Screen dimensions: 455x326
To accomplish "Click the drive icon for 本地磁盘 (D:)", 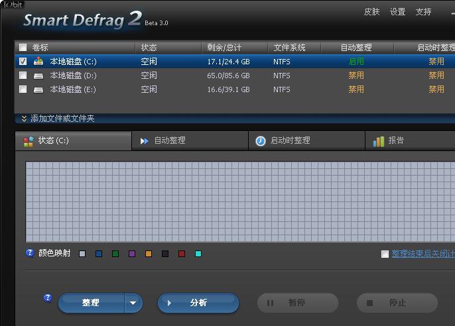I will (38, 76).
